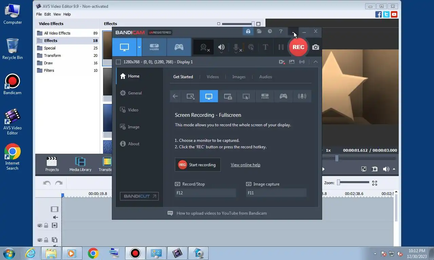Open the Edit menu in AVS
The image size is (434, 260).
point(47,14)
